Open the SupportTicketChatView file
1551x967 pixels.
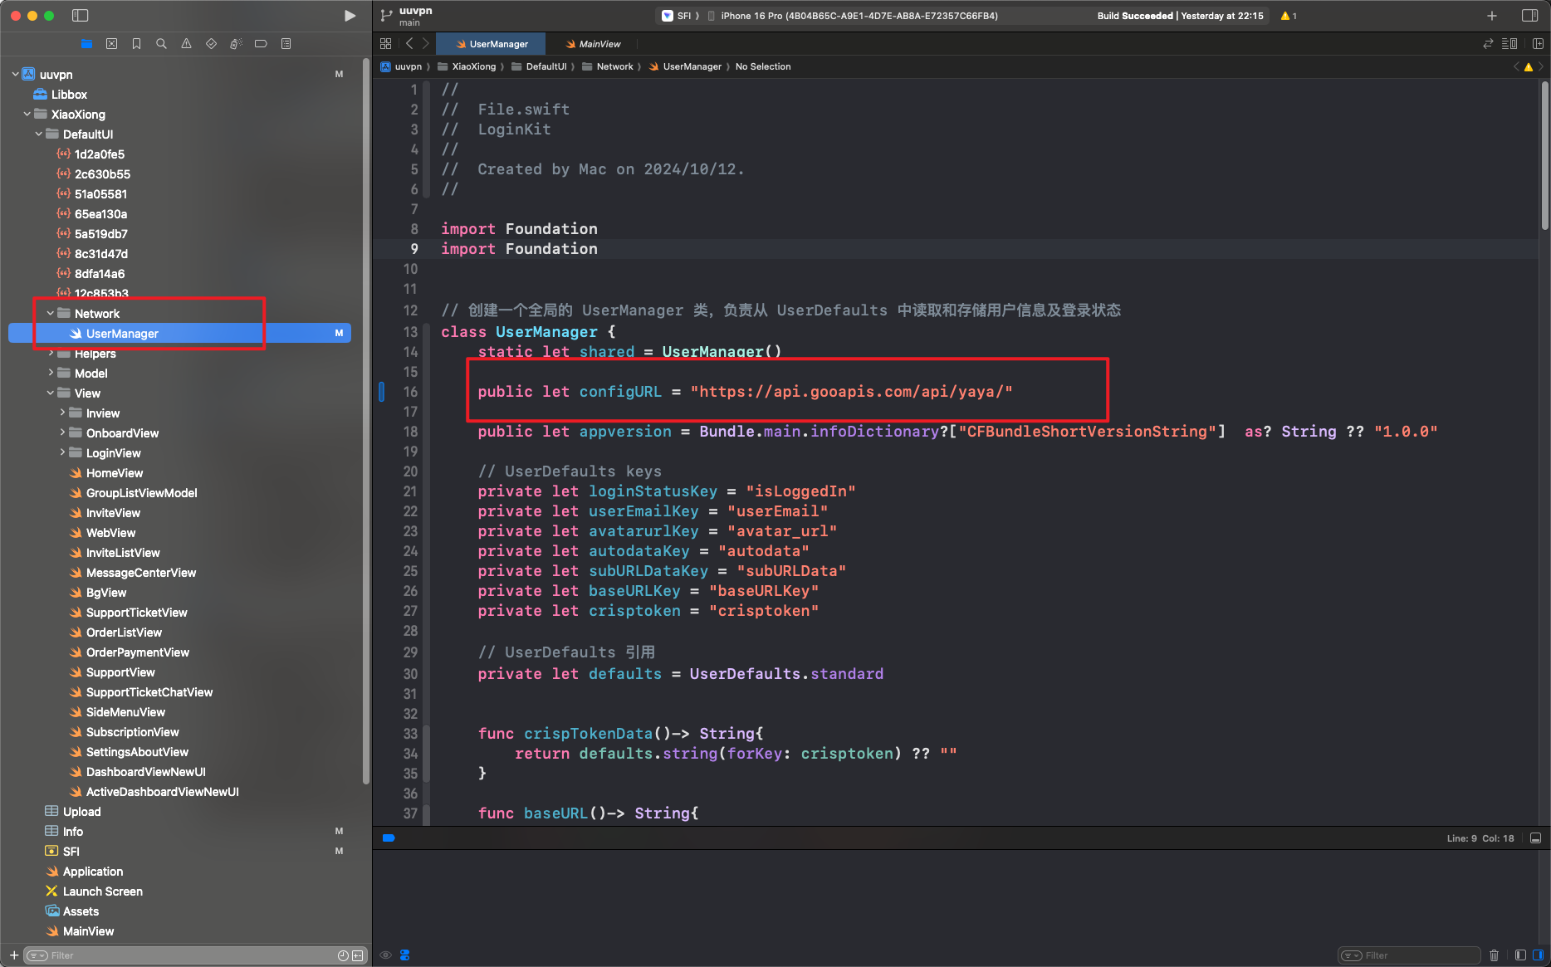click(149, 692)
